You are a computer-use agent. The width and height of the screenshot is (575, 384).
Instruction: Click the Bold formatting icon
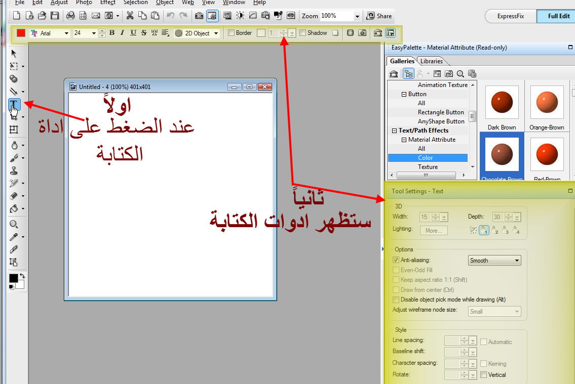pyautogui.click(x=112, y=33)
